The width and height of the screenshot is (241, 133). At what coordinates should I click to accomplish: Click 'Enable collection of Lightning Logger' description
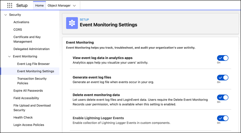122,123
